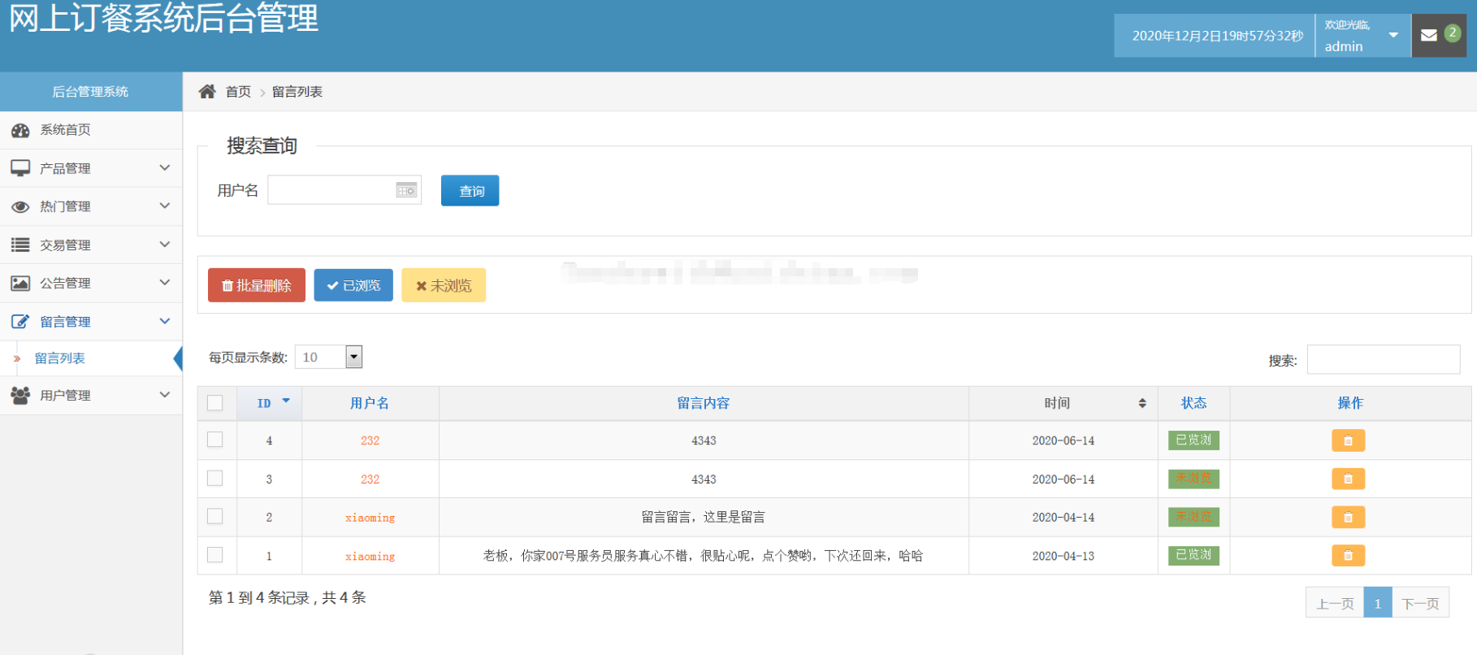Click the date 2020-04-13 cell
Viewport: 1477px width, 655px height.
(x=1063, y=556)
